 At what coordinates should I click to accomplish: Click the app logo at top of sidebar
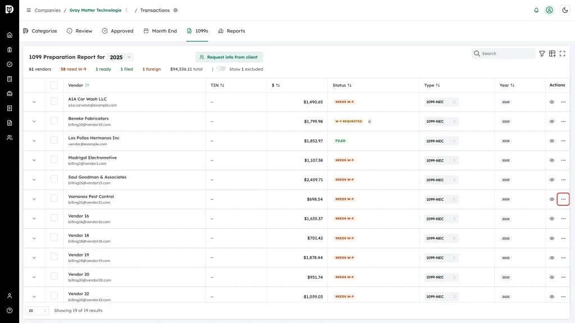point(10,9)
